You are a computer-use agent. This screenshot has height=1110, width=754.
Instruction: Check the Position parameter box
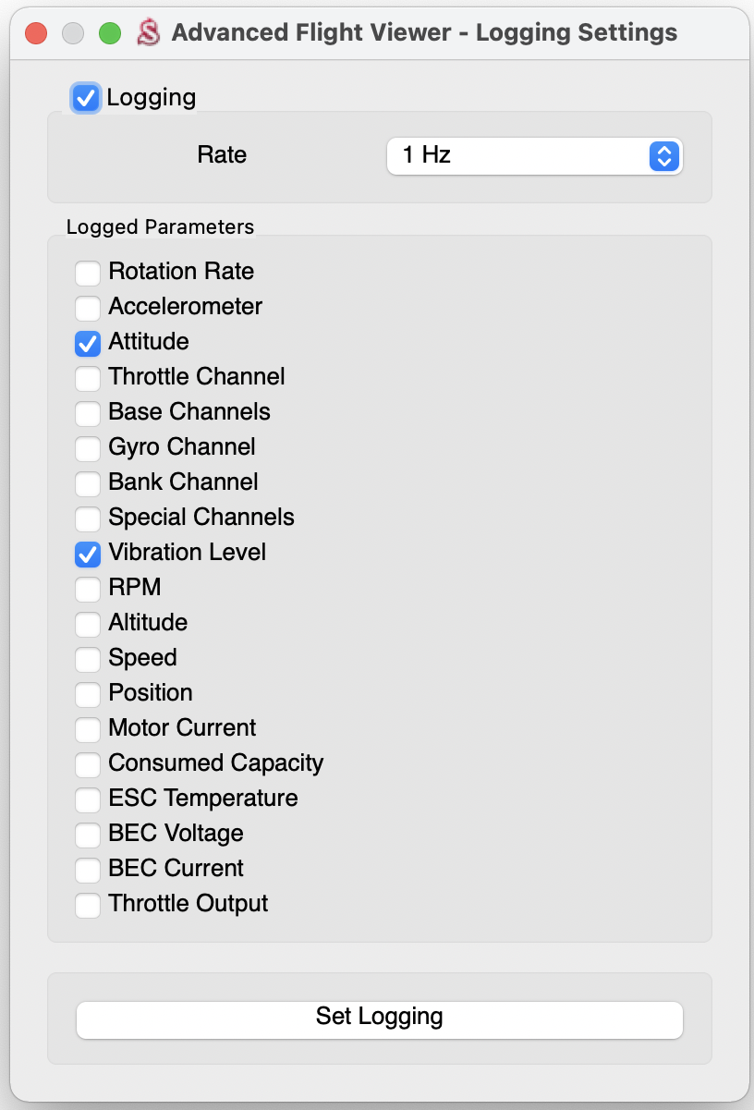(88, 694)
